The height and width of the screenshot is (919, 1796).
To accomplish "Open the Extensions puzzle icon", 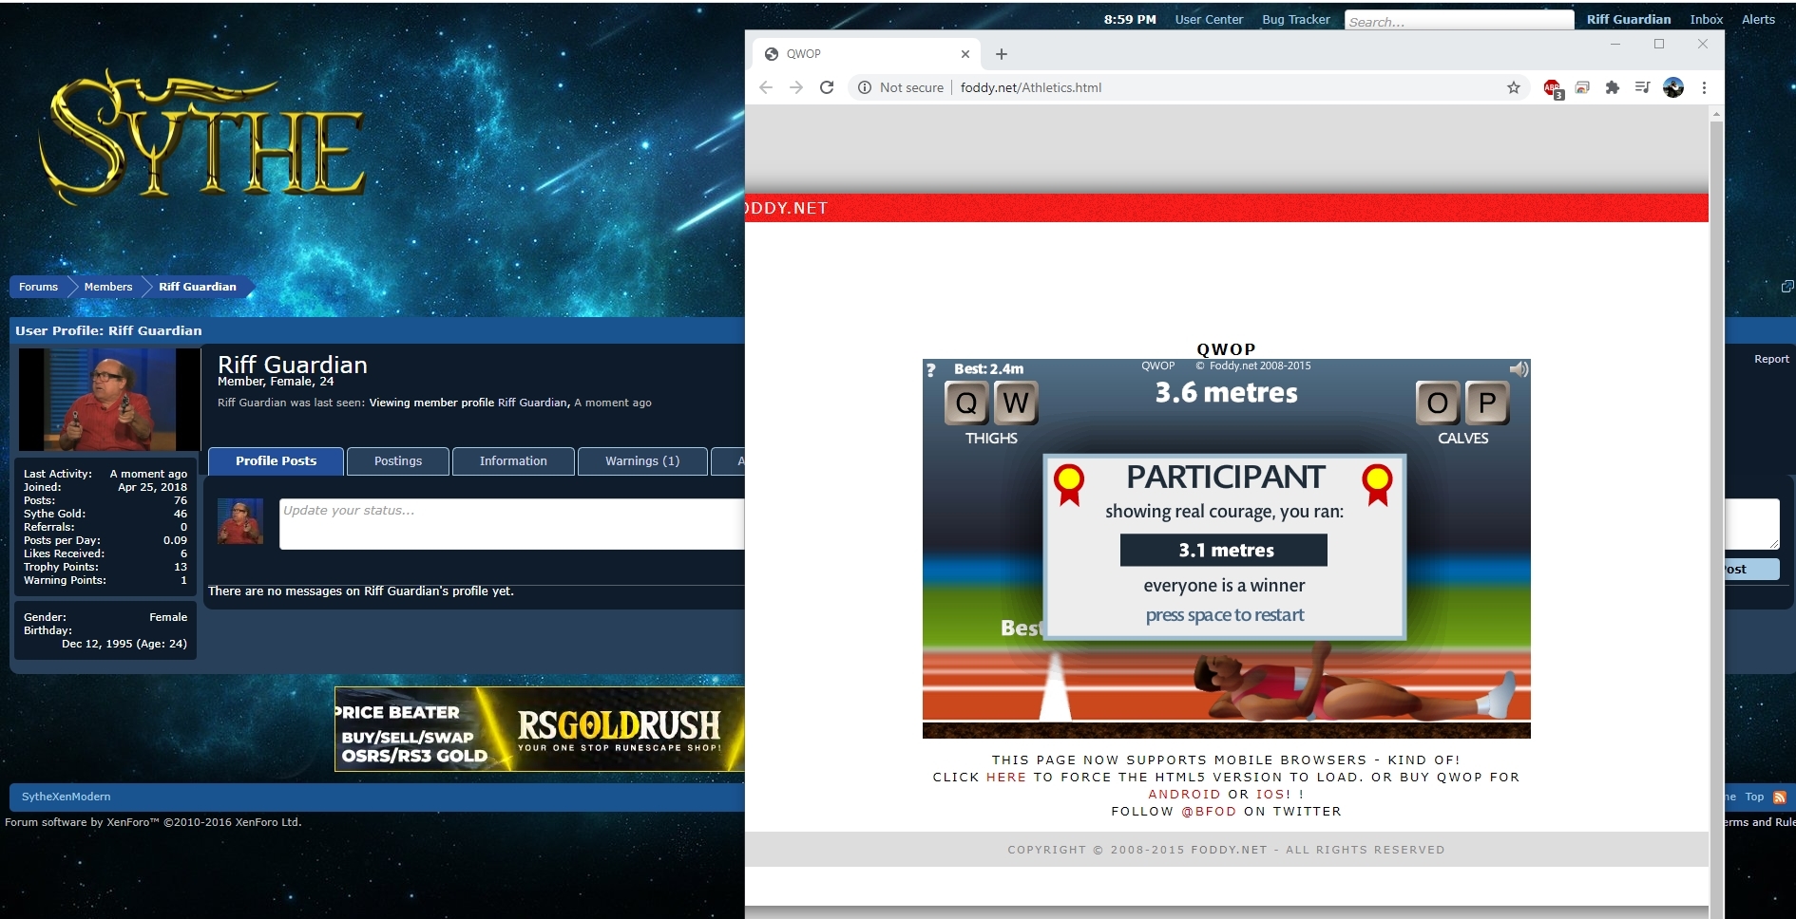I will pos(1613,87).
